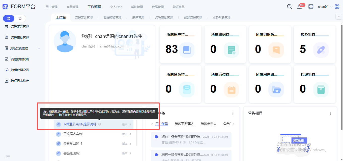Switch to the 流程定义管理 tab
Image resolution: width=343 pixels, height=161 pixels.
84,18
